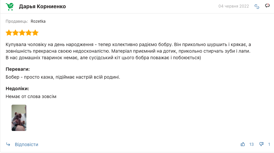Open the attached beaver toy photo
Viewport: 274px width, 153px height.
coord(19,118)
